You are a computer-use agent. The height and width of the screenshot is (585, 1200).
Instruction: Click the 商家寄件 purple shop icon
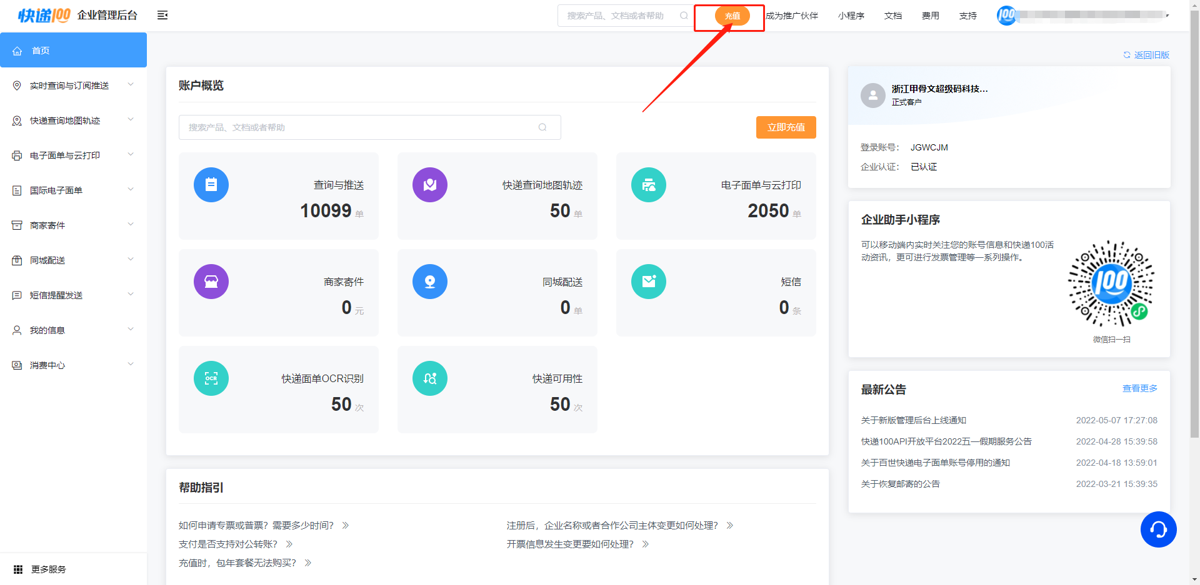pos(211,282)
